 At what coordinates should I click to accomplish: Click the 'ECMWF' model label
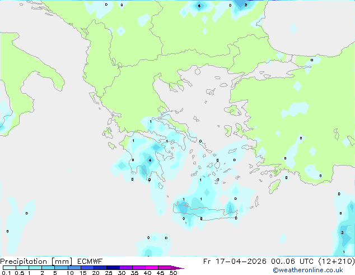point(90,262)
